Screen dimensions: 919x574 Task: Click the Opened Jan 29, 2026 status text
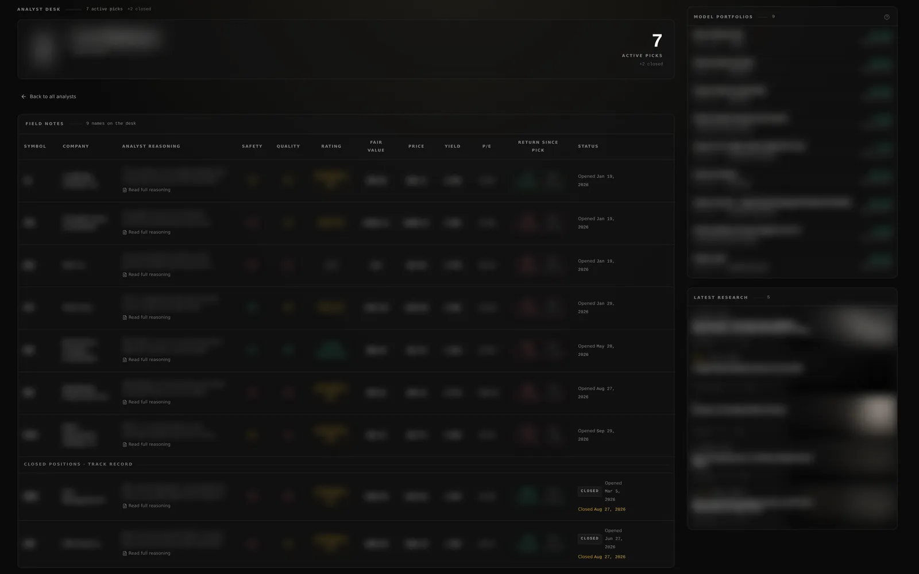point(596,308)
